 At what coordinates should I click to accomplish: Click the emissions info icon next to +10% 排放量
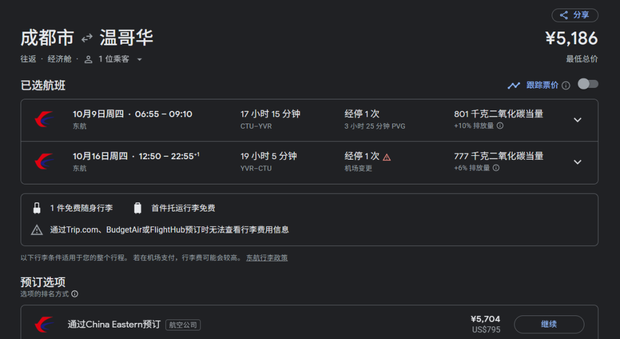[x=500, y=126]
